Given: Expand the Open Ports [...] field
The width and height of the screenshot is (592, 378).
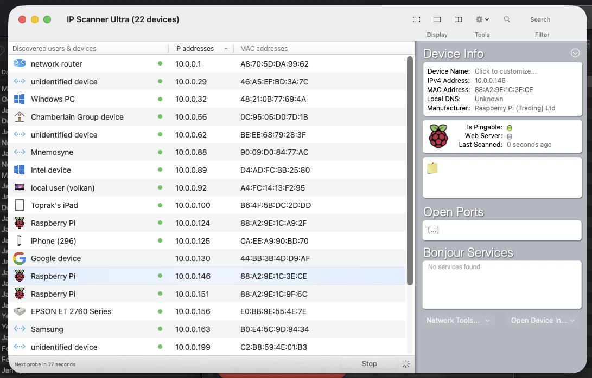Looking at the screenshot, I should point(502,230).
